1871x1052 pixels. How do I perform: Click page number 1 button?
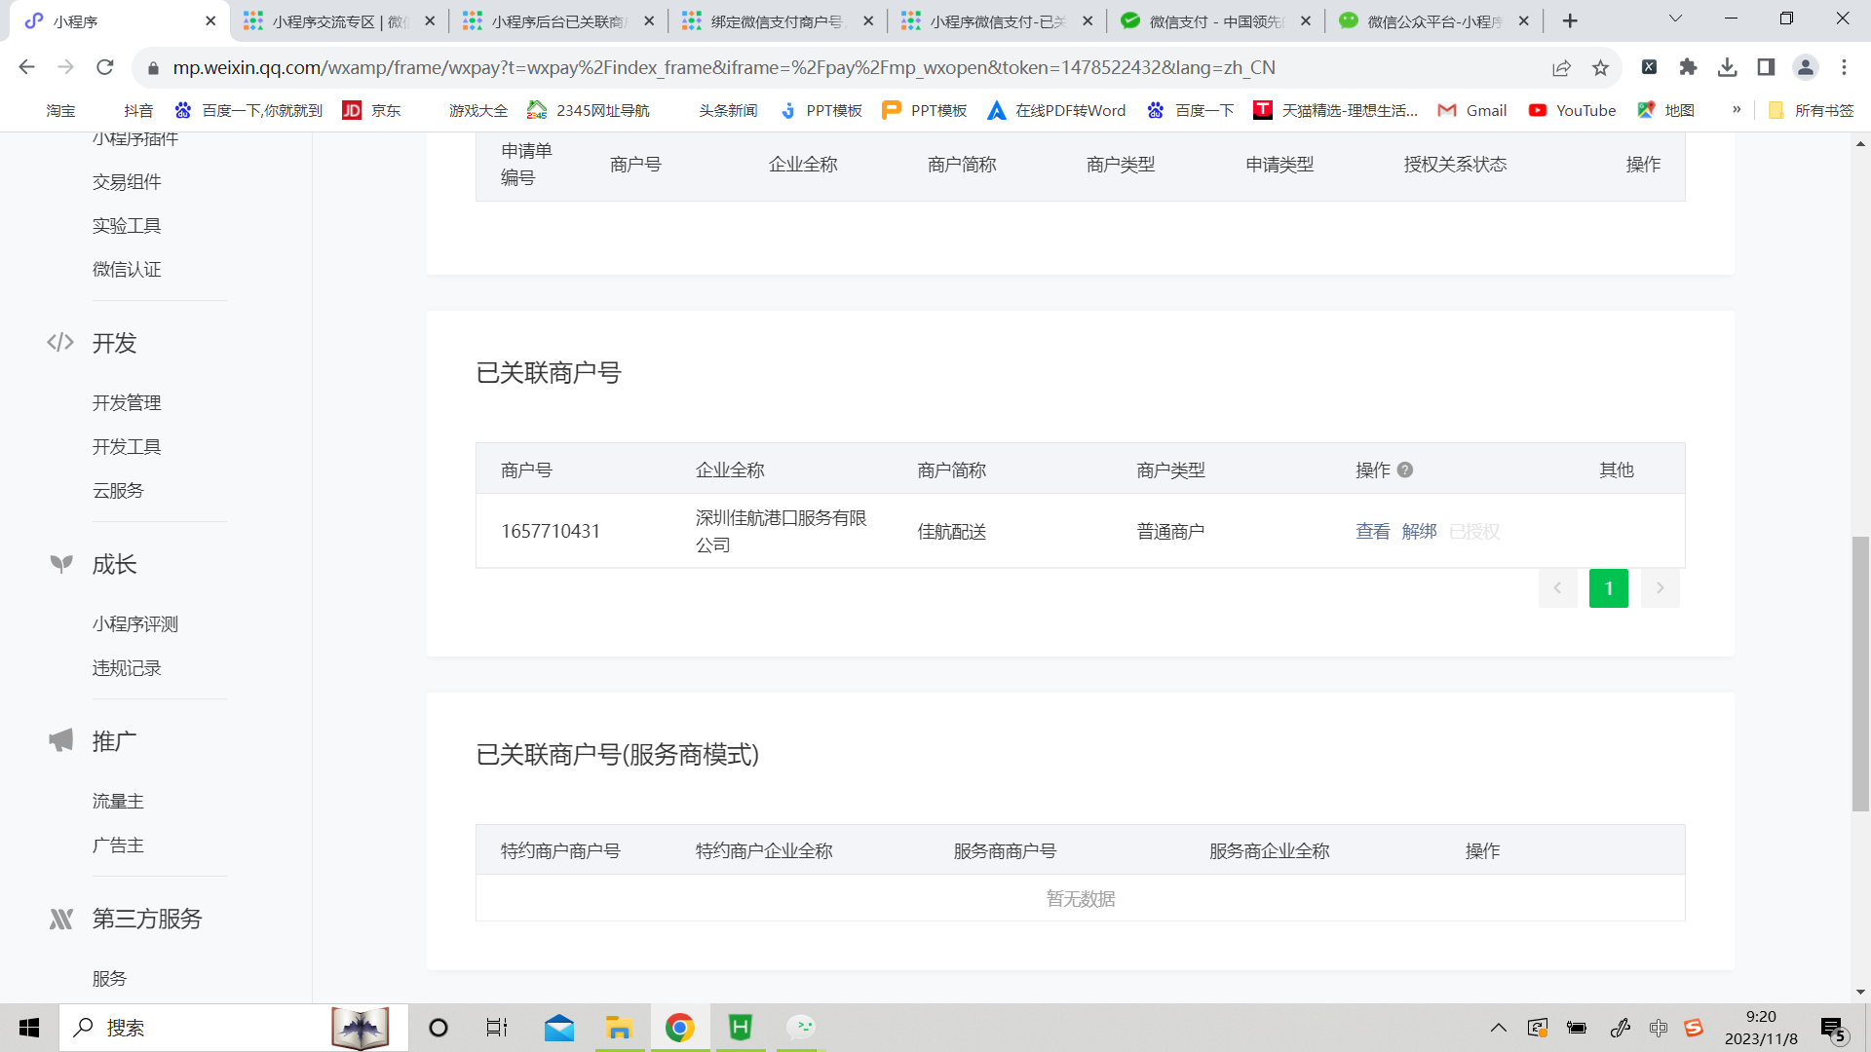[1608, 588]
